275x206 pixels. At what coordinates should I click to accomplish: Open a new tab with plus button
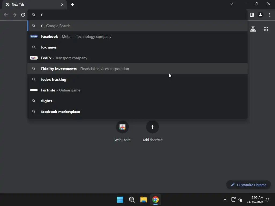pyautogui.click(x=73, y=5)
